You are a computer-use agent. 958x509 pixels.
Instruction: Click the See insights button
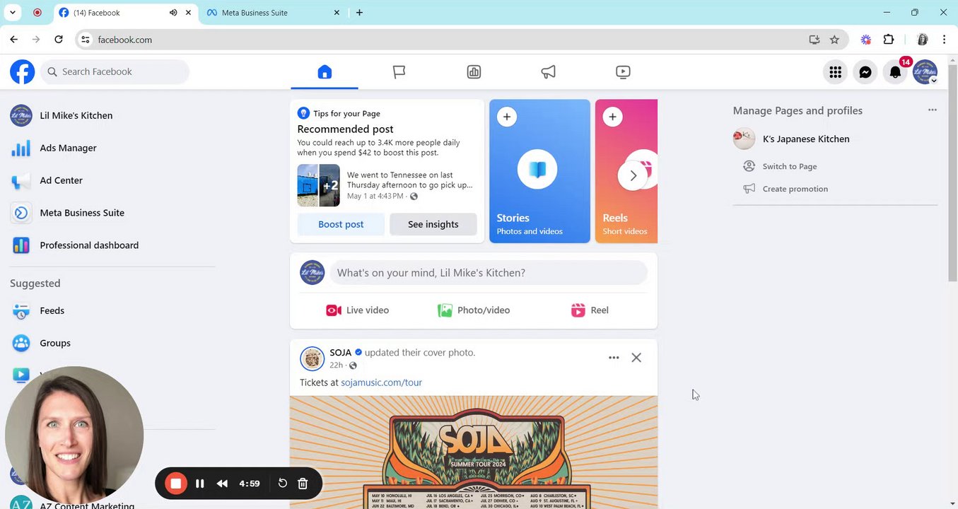[433, 224]
